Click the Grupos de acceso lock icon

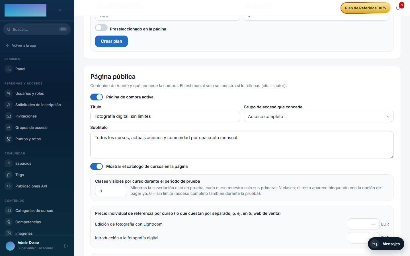click(x=9, y=128)
